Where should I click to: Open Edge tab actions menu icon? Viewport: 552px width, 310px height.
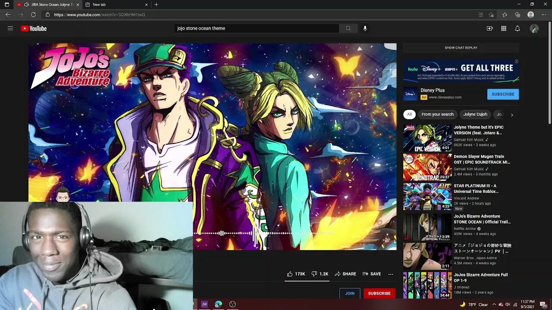(7, 4)
